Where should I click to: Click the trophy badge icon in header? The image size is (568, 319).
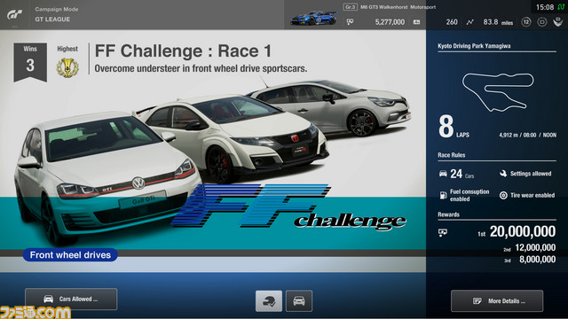tap(558, 21)
